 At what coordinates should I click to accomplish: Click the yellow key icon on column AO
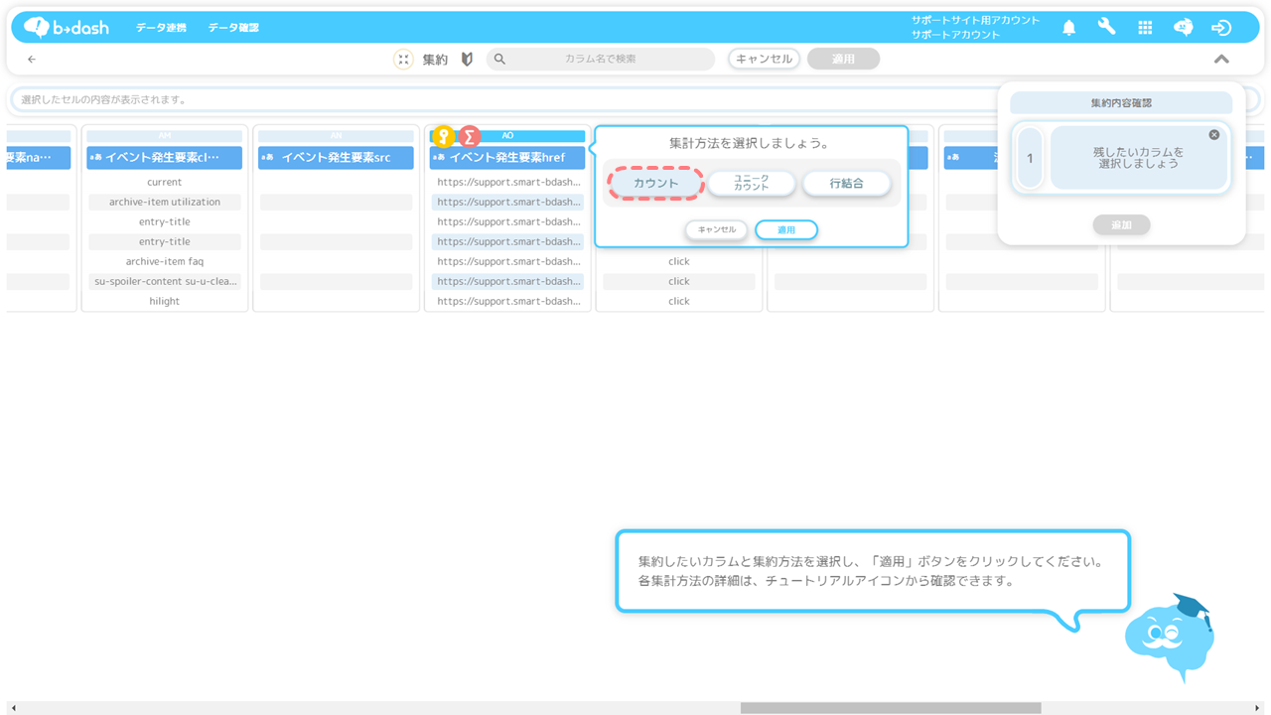(x=444, y=136)
